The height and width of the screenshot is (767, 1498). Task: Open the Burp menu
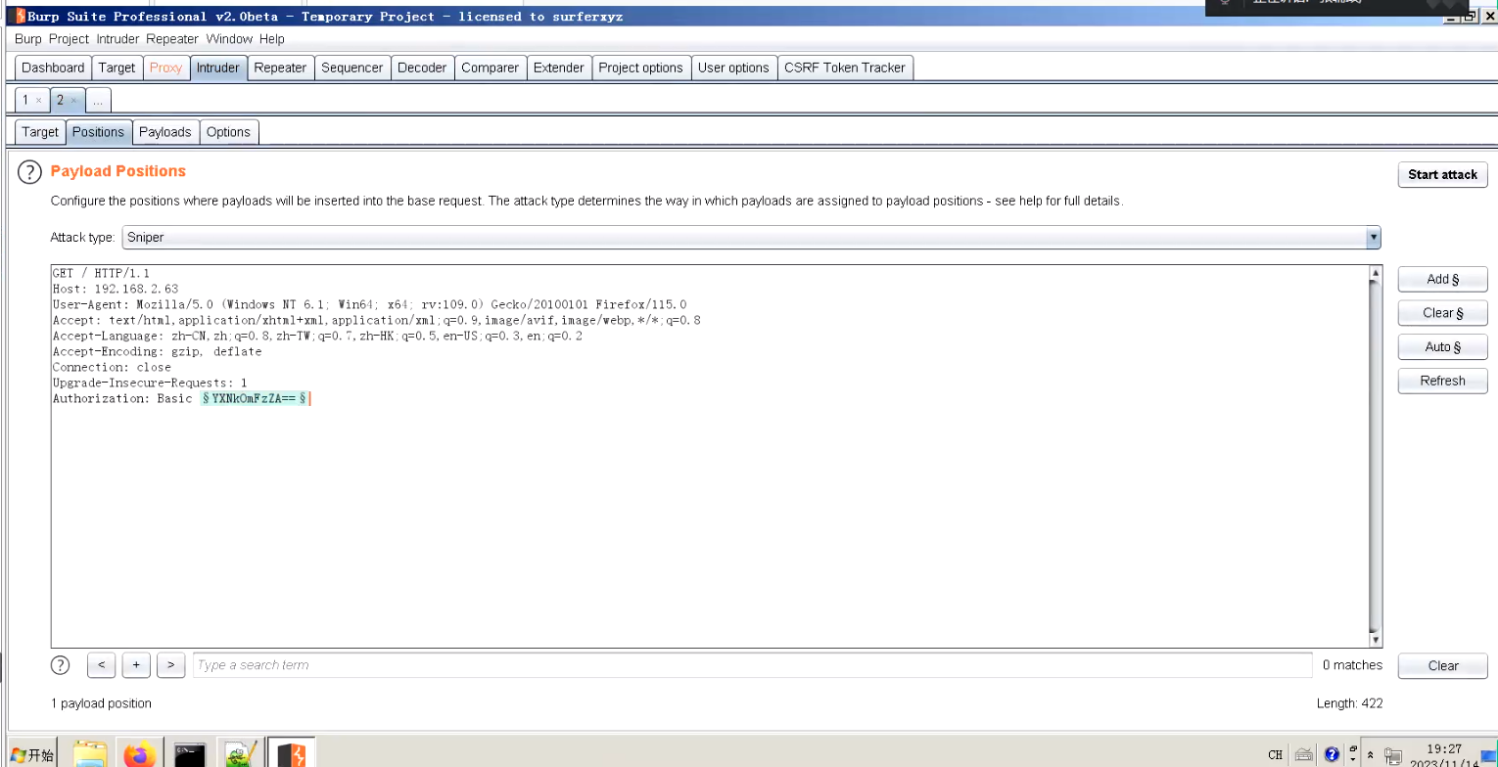[28, 39]
